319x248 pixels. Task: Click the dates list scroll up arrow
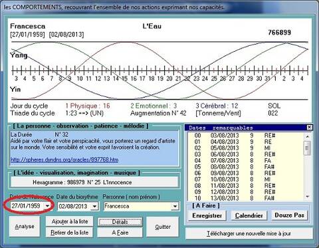point(307,136)
